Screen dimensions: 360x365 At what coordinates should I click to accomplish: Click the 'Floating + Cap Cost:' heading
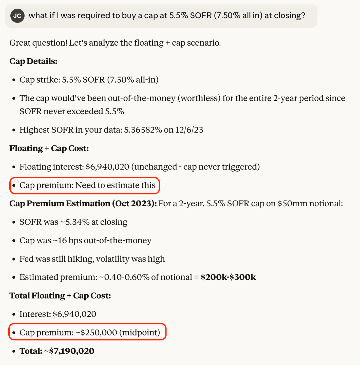[49, 148]
